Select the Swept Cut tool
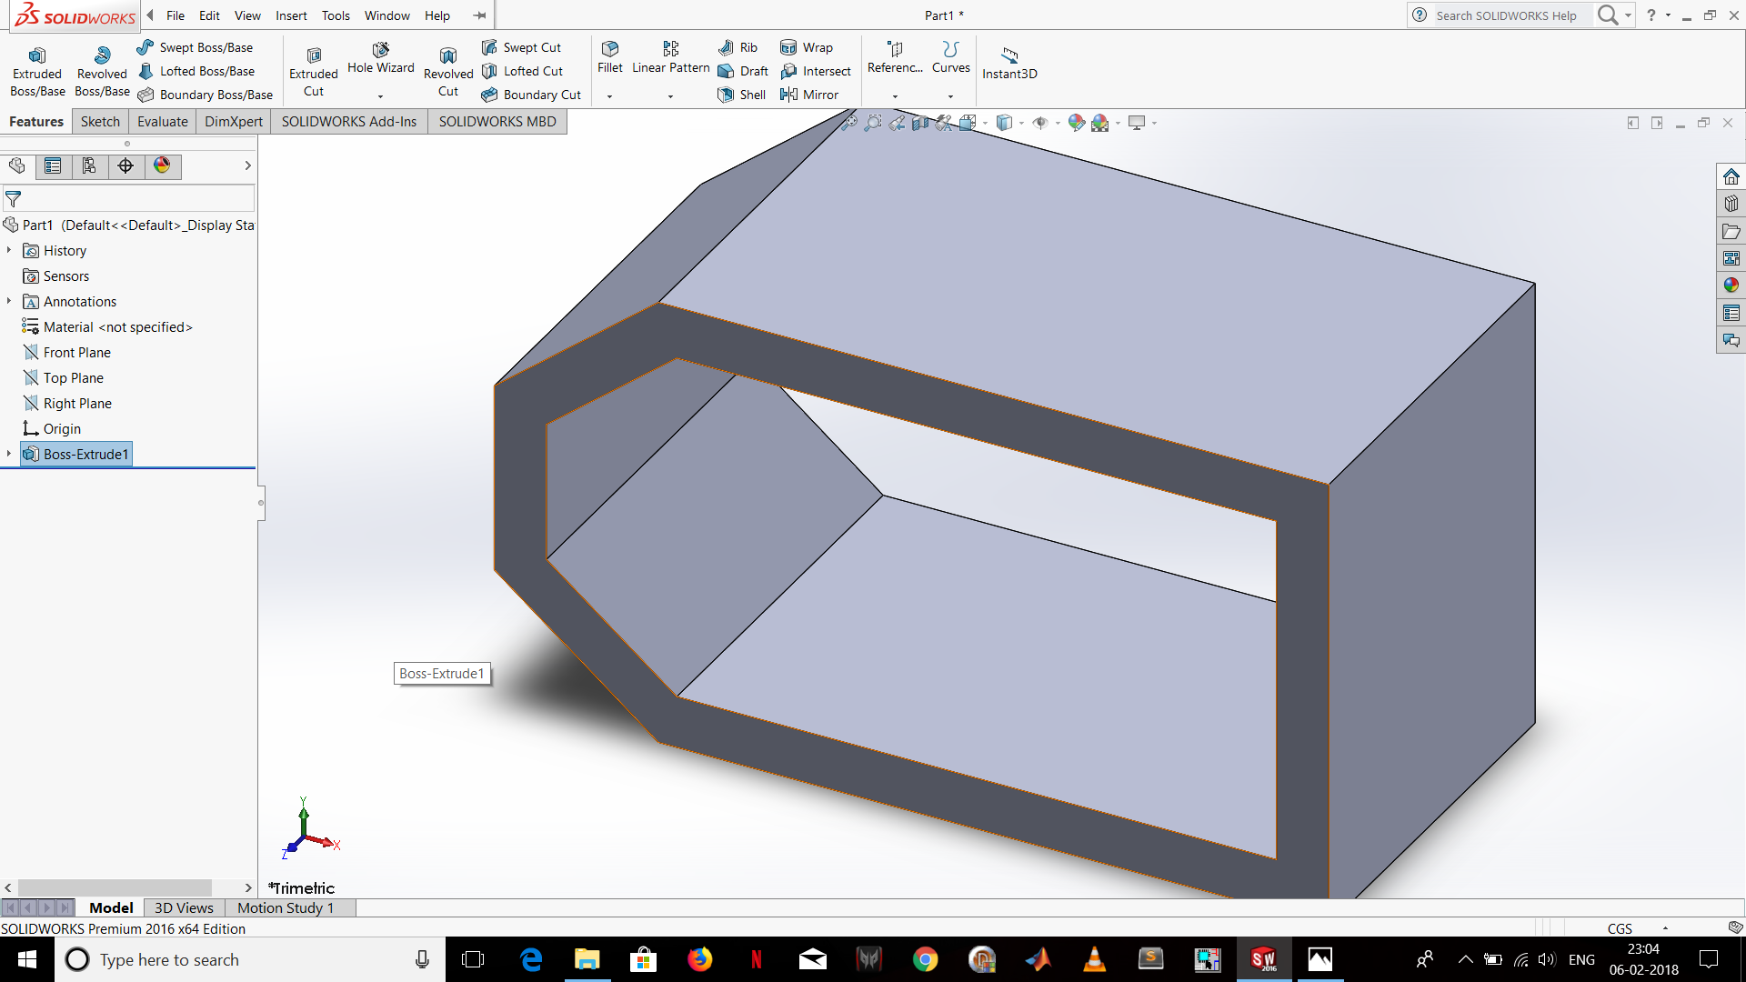Viewport: 1746px width, 982px height. pyautogui.click(x=521, y=47)
